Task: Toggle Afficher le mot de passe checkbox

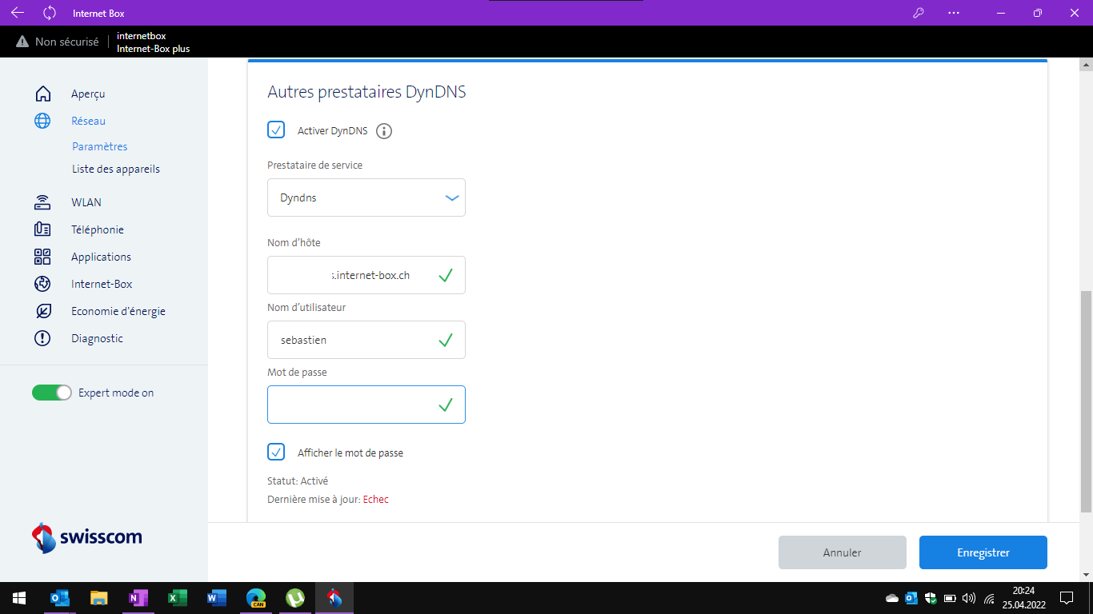Action: 276,452
